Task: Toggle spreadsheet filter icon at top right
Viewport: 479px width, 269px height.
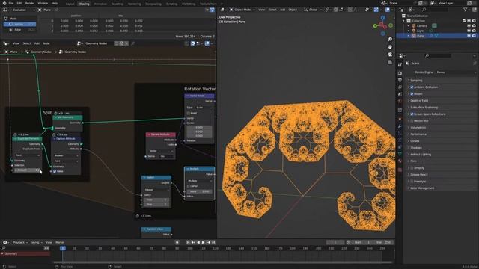Action: pos(212,10)
